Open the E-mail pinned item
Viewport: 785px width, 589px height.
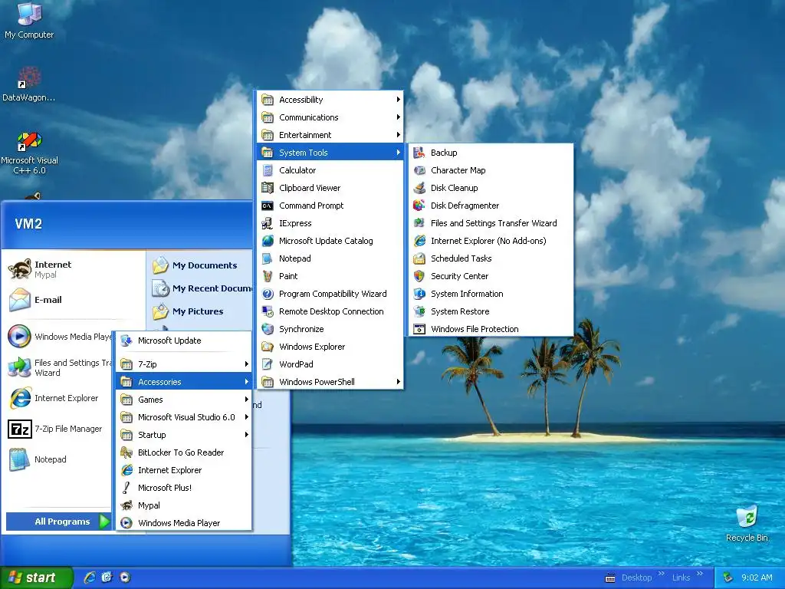point(73,300)
